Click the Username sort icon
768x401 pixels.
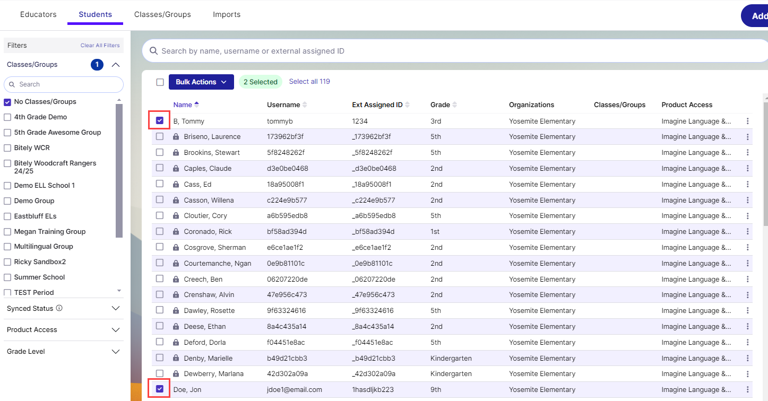305,104
